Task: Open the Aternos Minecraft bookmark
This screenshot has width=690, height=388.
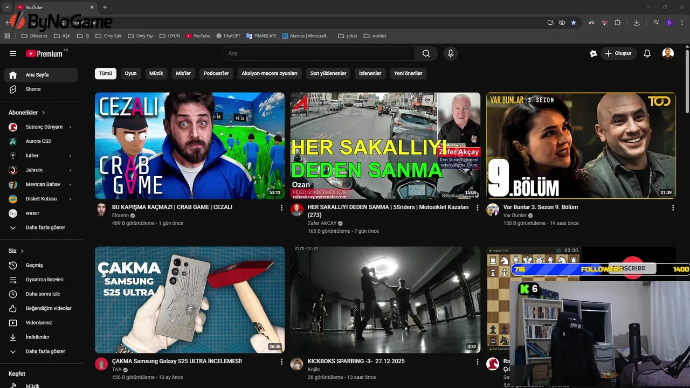Action: click(306, 36)
